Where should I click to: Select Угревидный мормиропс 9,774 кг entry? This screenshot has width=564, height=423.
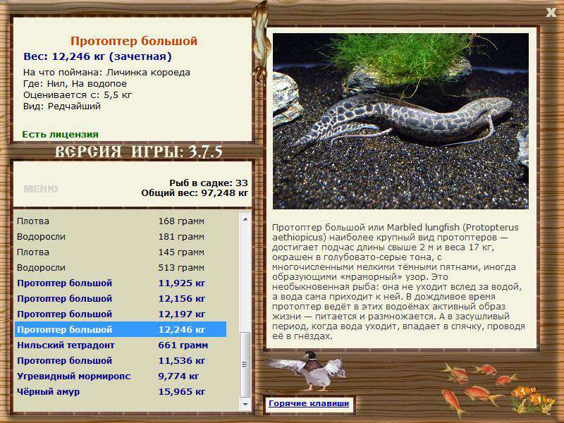(x=121, y=376)
